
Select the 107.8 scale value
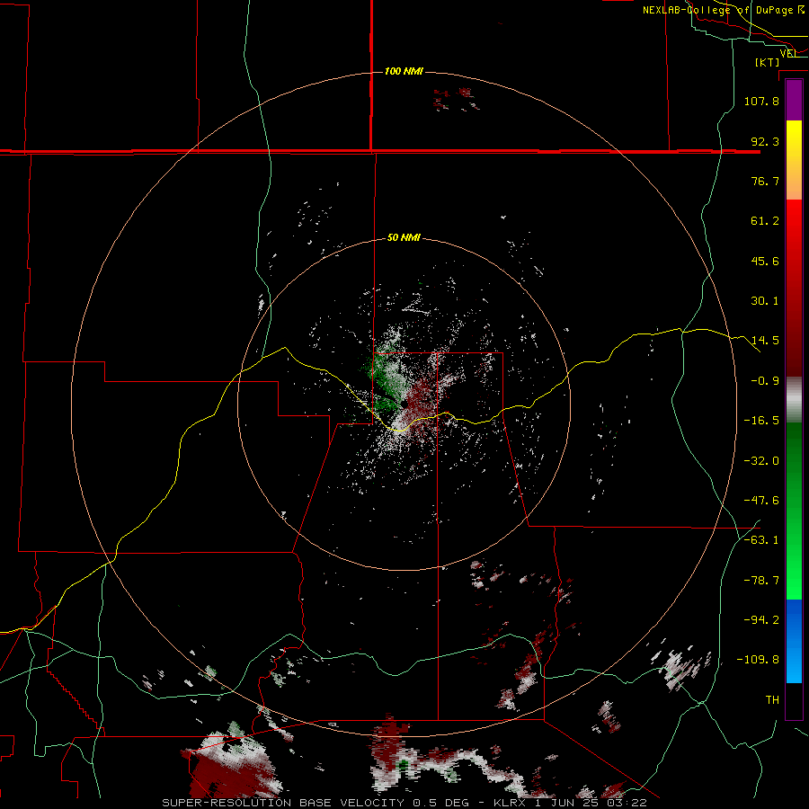click(761, 101)
